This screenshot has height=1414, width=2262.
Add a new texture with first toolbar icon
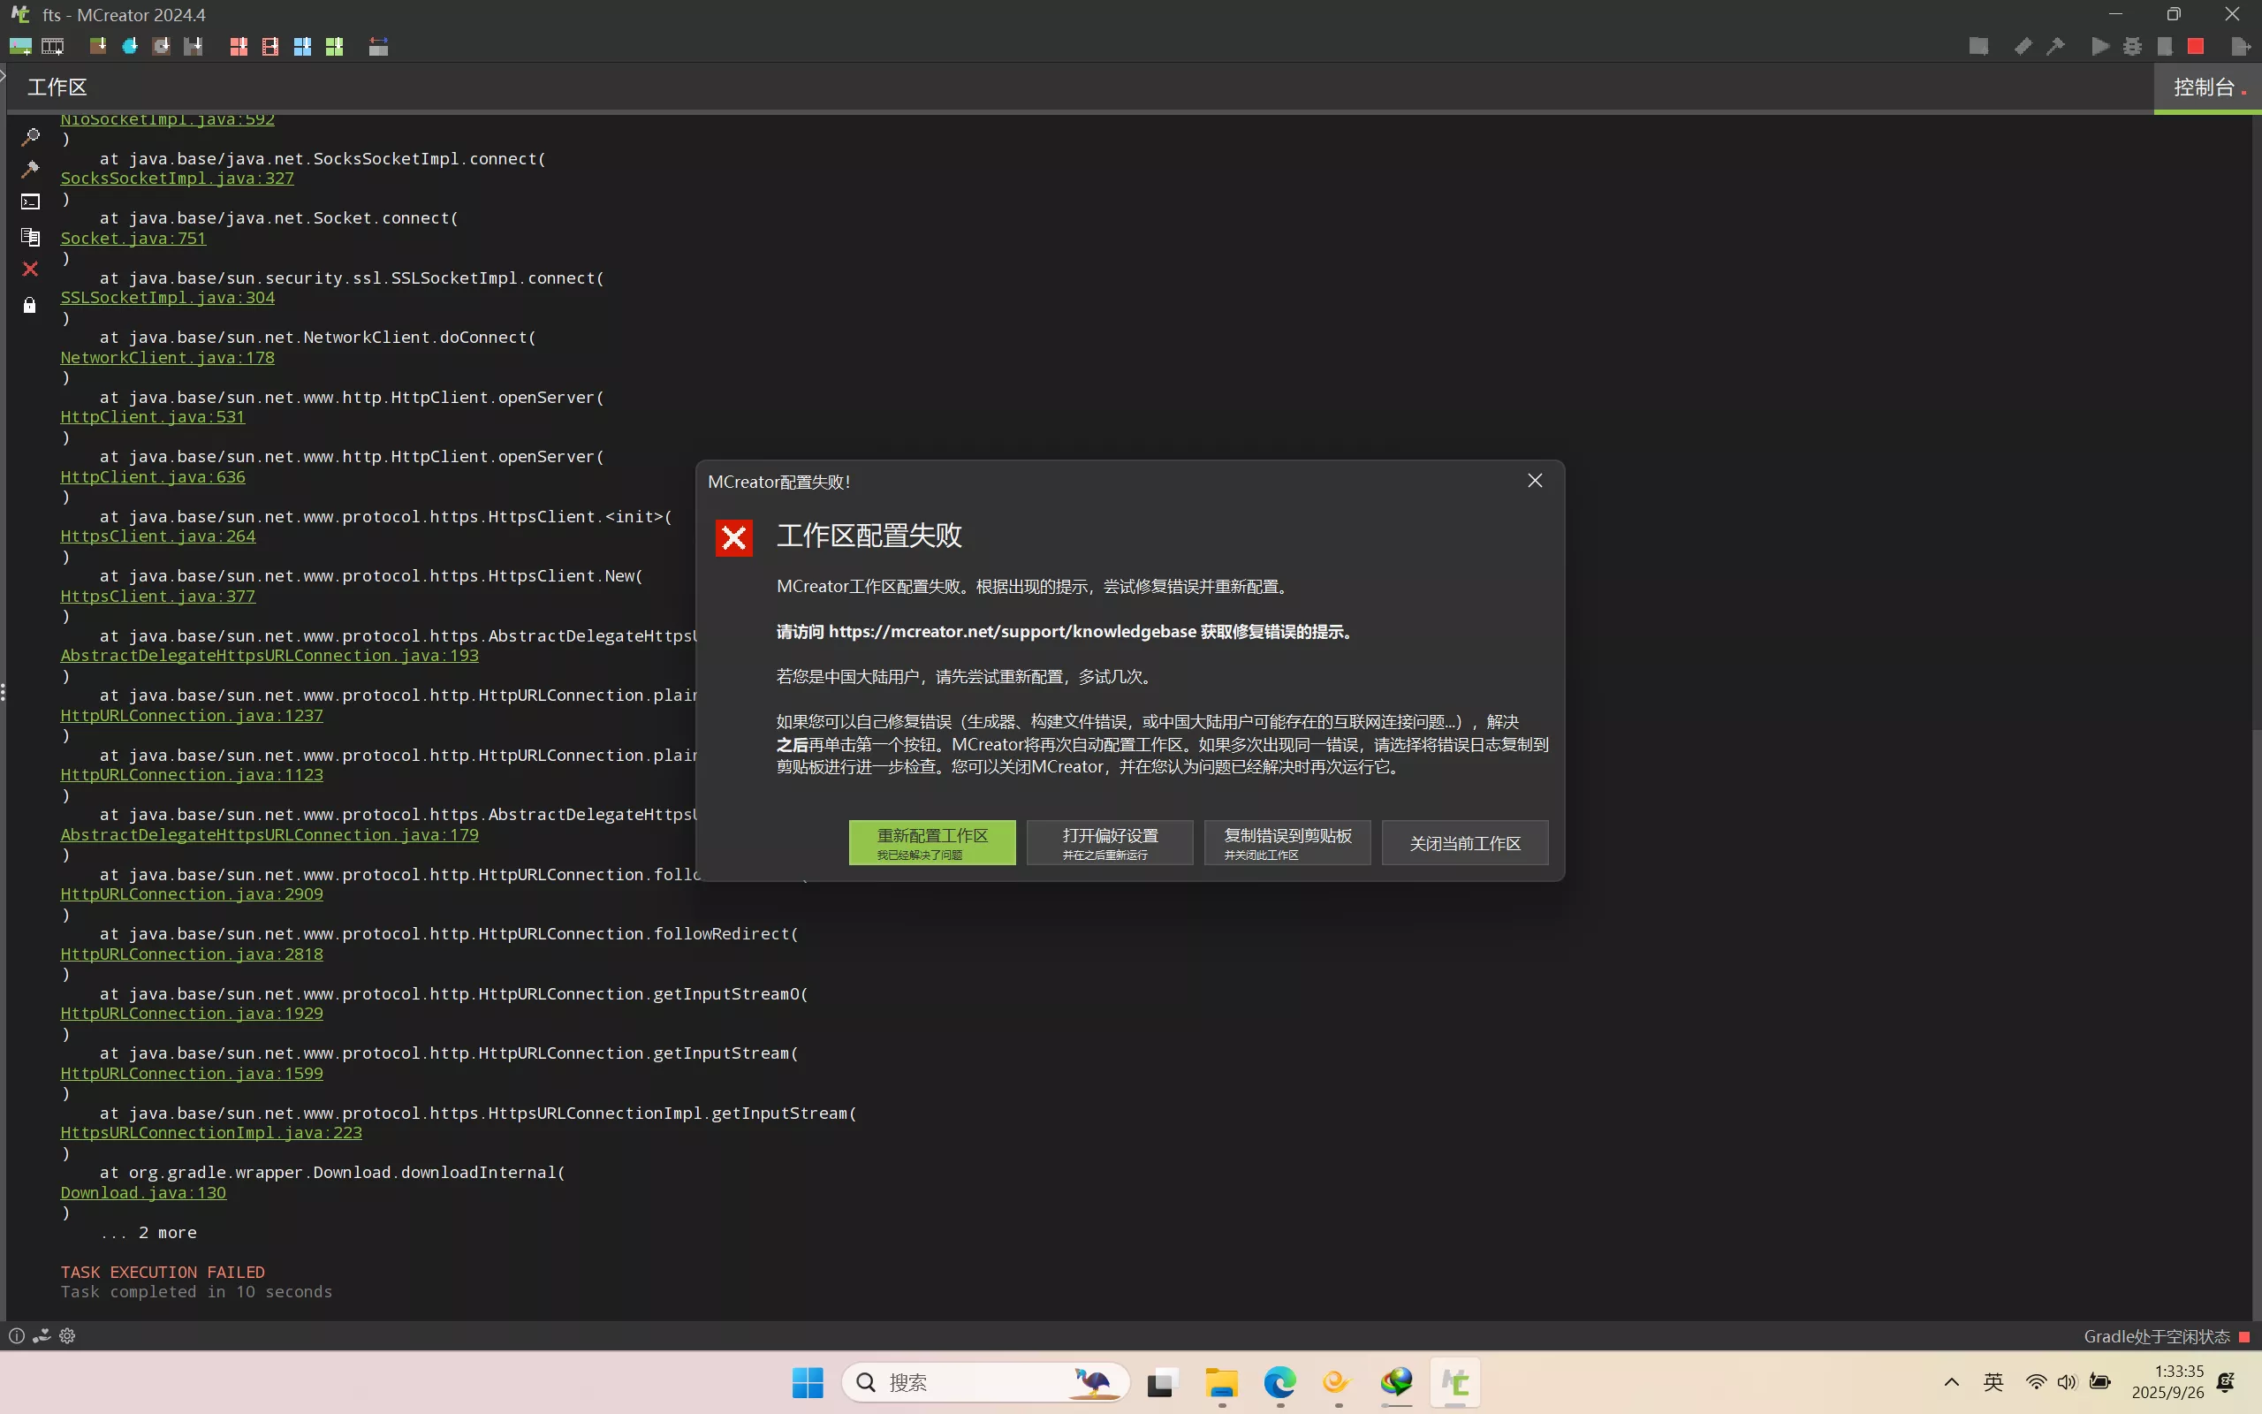[x=18, y=45]
